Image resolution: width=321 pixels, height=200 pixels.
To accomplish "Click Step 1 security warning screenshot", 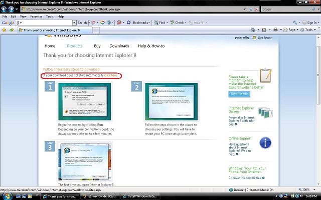I will [85, 101].
